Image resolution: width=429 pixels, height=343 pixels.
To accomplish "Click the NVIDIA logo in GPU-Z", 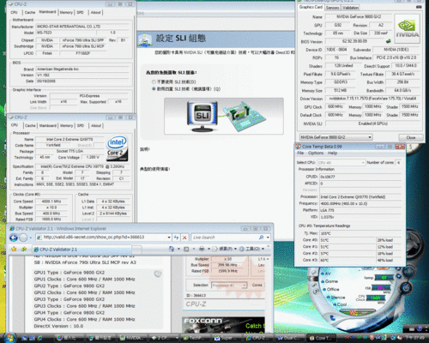I will point(408,28).
